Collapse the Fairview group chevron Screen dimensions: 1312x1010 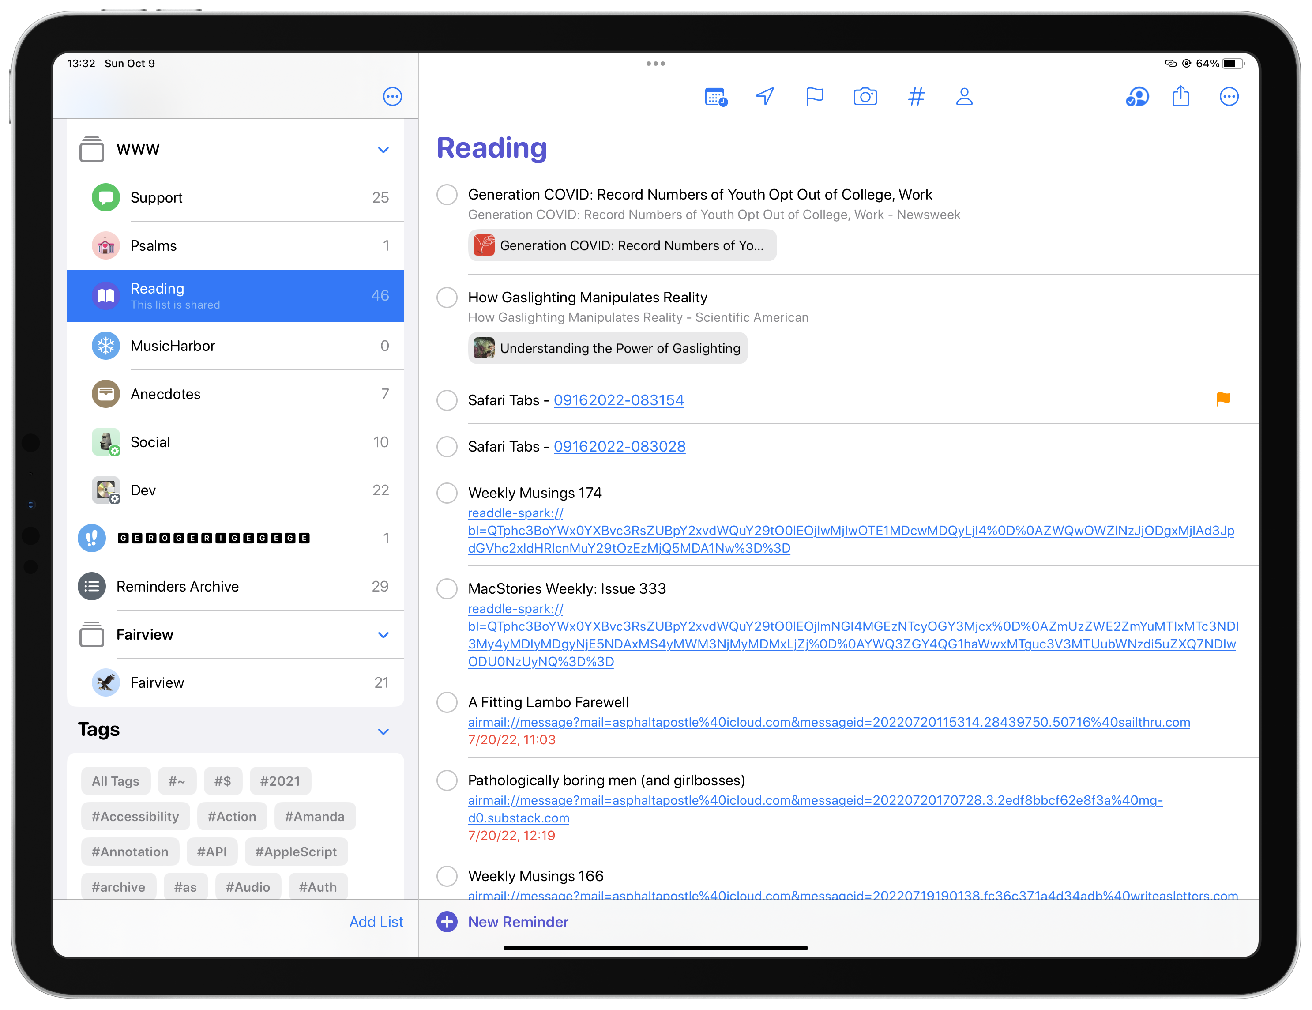pos(383,635)
